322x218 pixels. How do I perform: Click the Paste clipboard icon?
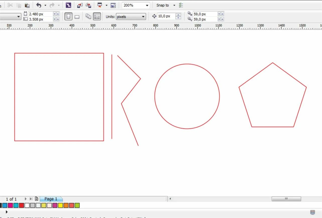[x=27, y=5]
